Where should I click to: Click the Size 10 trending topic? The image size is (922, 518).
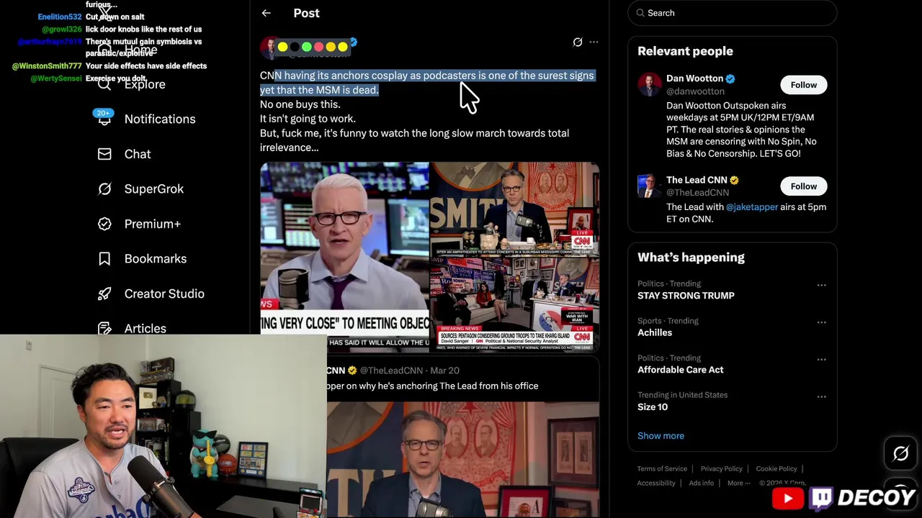653,407
